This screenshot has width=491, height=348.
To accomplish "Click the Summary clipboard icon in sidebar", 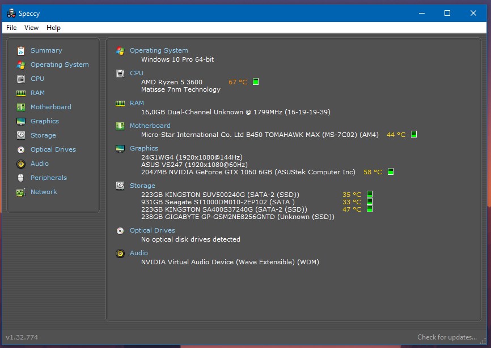I will pyautogui.click(x=21, y=50).
